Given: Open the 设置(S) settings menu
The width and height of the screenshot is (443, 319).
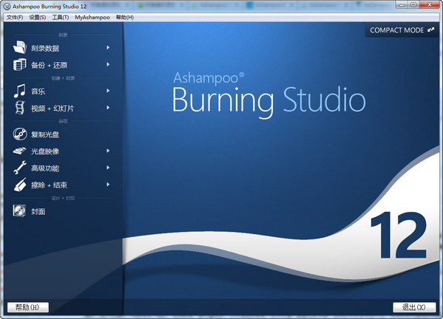Looking at the screenshot, I should (38, 18).
